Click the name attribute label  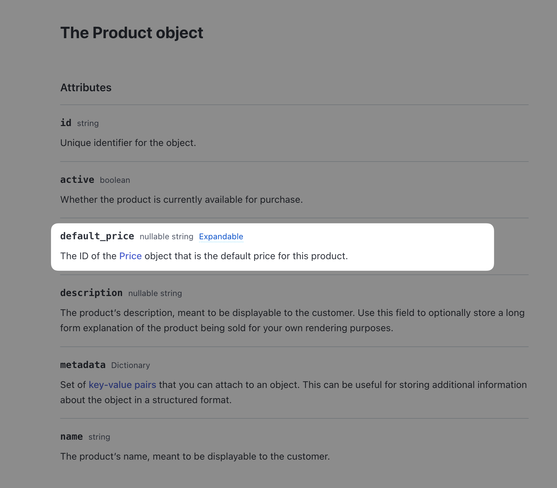[x=71, y=437]
